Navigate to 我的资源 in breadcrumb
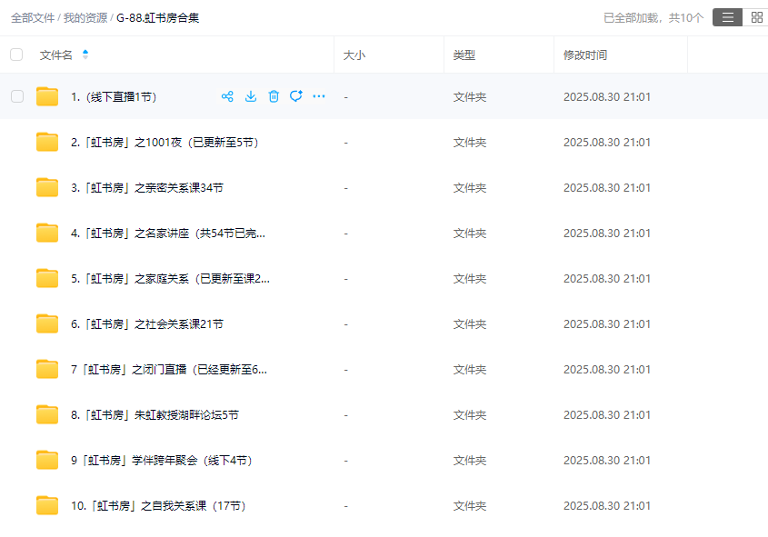The image size is (768, 537). (x=85, y=17)
